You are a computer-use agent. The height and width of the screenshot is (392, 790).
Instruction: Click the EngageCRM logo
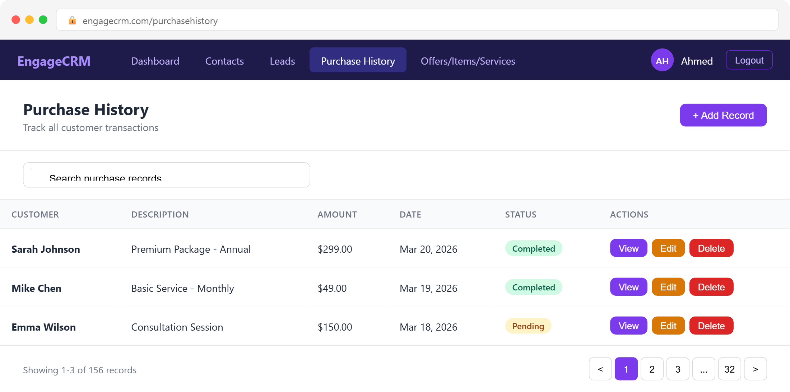[54, 61]
